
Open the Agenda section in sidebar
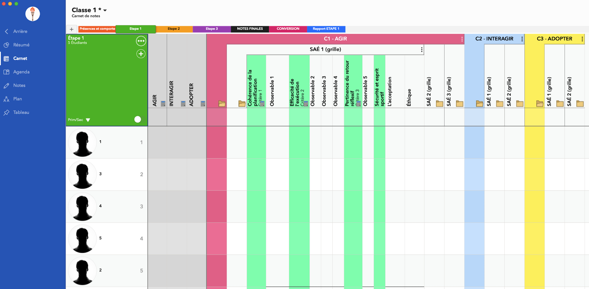click(21, 72)
